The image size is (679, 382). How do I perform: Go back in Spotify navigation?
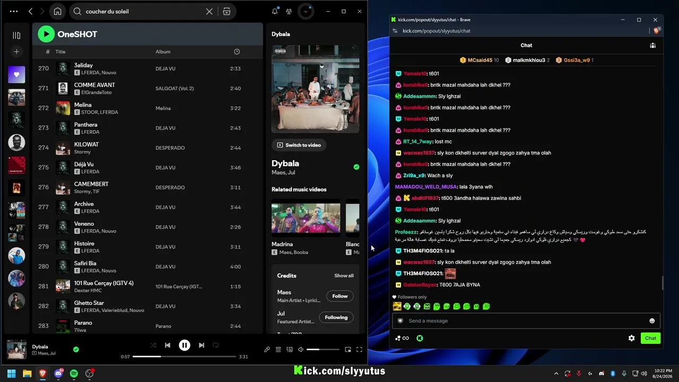pyautogui.click(x=30, y=11)
